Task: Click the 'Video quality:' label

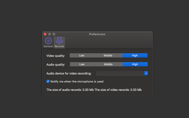Action: pos(56,56)
